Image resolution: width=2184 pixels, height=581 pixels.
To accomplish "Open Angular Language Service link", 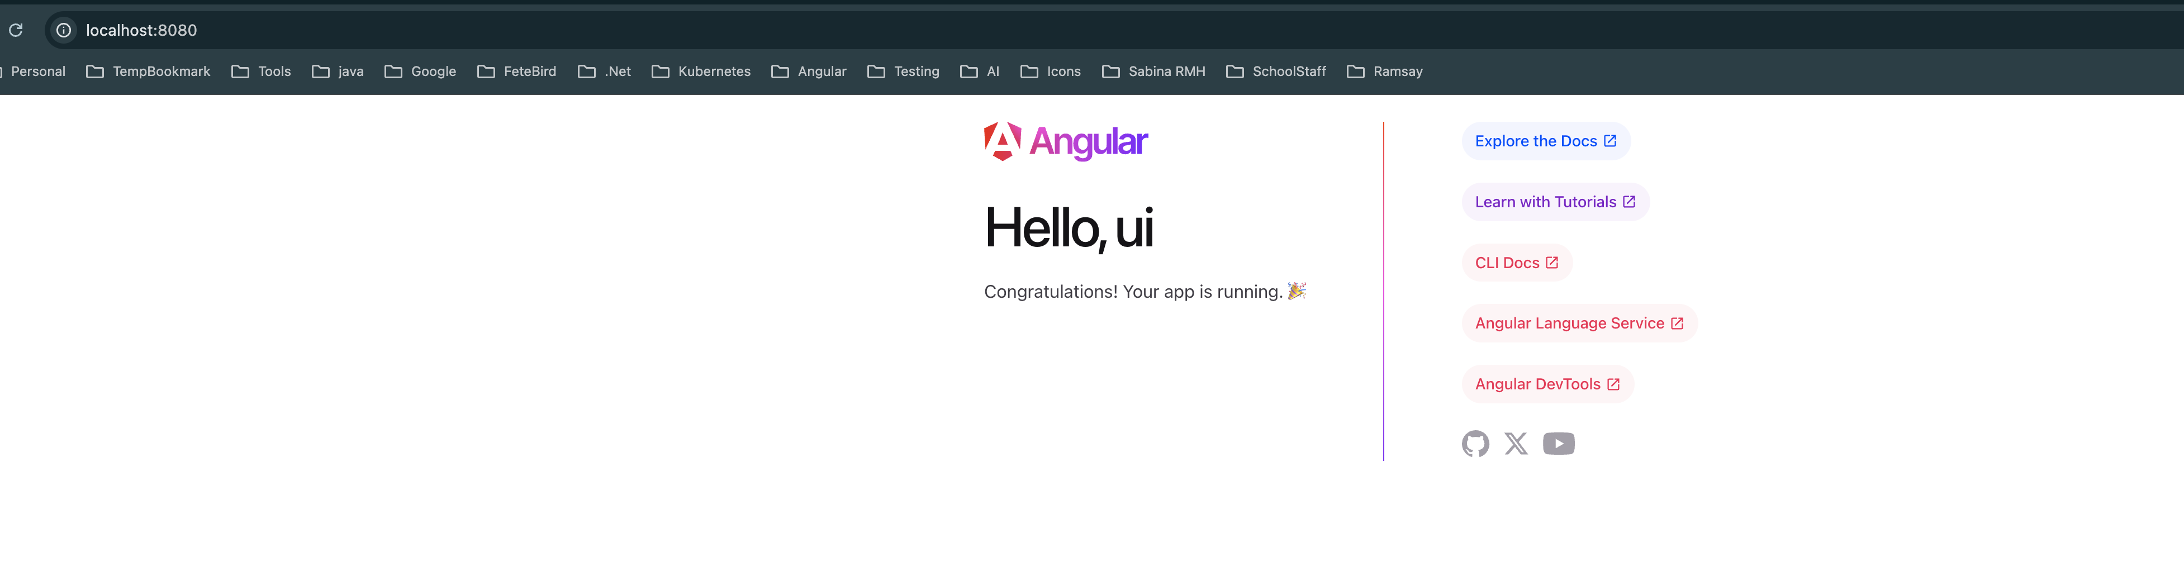I will point(1579,323).
